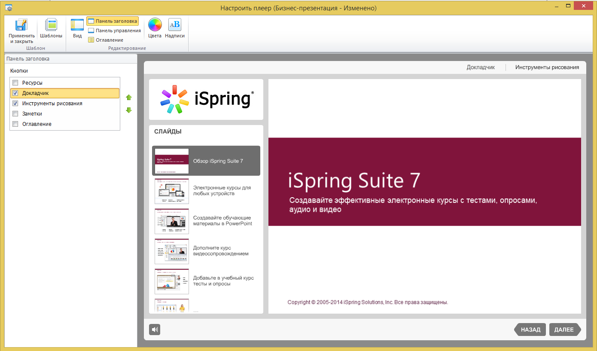Click Докладчик link in player header
This screenshot has width=597, height=351.
click(x=481, y=67)
